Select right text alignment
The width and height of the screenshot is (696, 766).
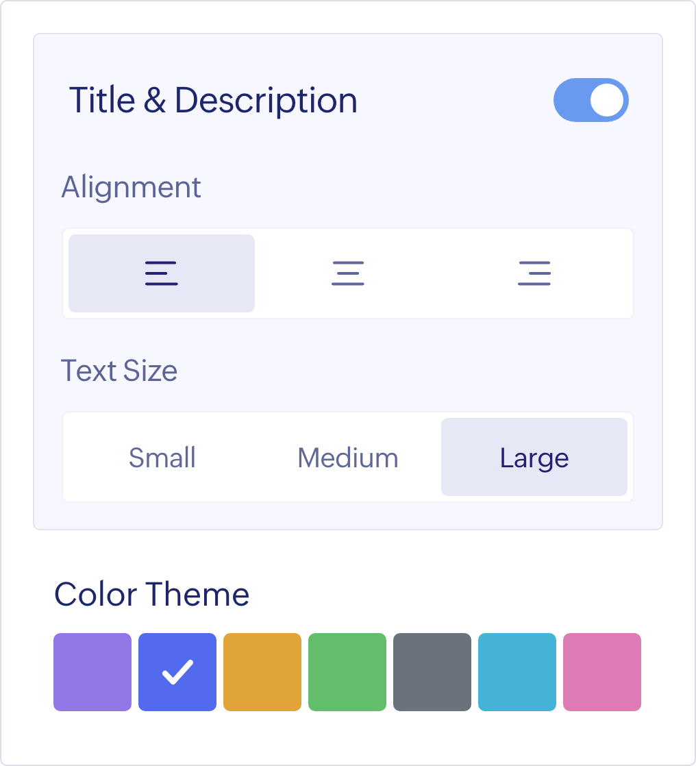tap(534, 273)
